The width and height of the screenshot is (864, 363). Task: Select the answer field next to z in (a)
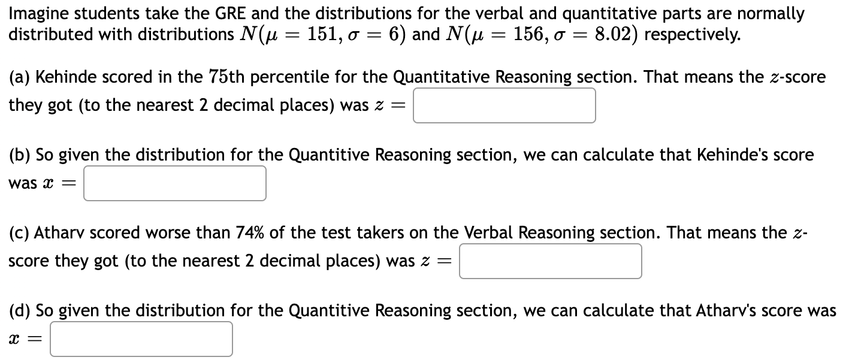click(x=503, y=105)
